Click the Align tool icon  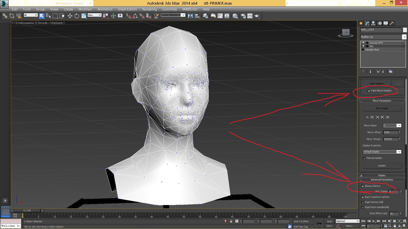point(197,16)
